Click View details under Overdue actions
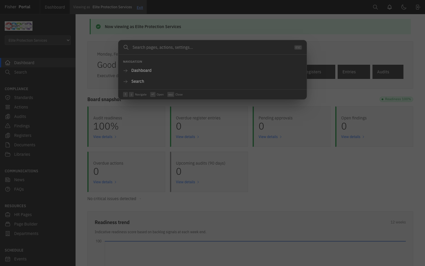 [x=105, y=182]
